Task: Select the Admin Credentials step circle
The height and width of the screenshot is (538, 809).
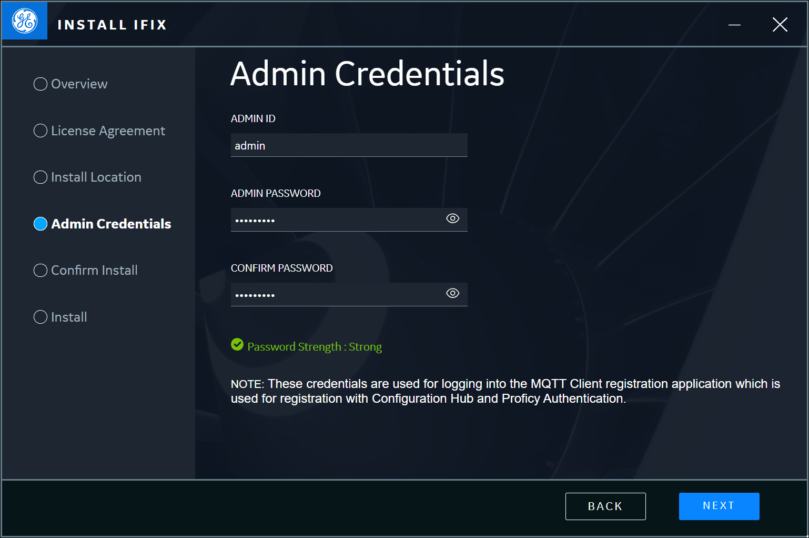Action: [41, 224]
